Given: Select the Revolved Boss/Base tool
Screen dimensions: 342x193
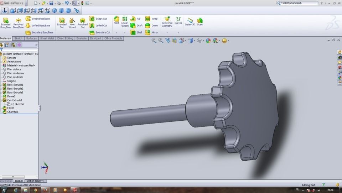Looking at the screenshot, I should tap(18, 23).
